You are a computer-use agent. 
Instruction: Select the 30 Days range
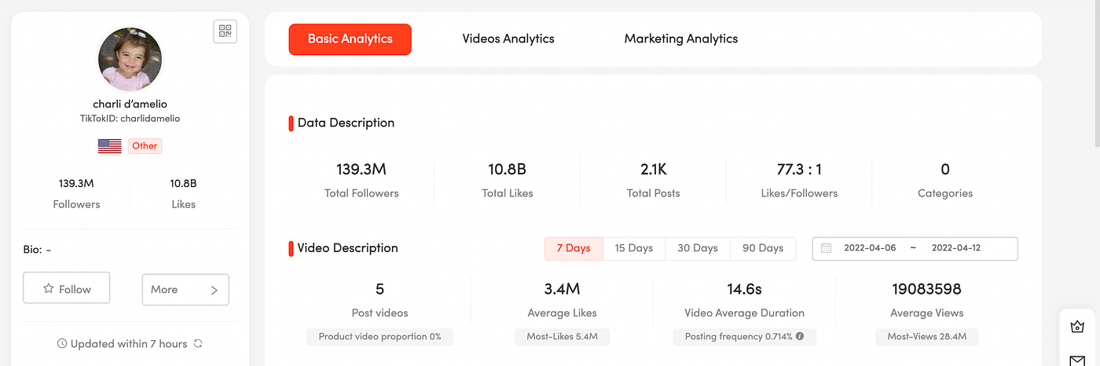pos(698,248)
